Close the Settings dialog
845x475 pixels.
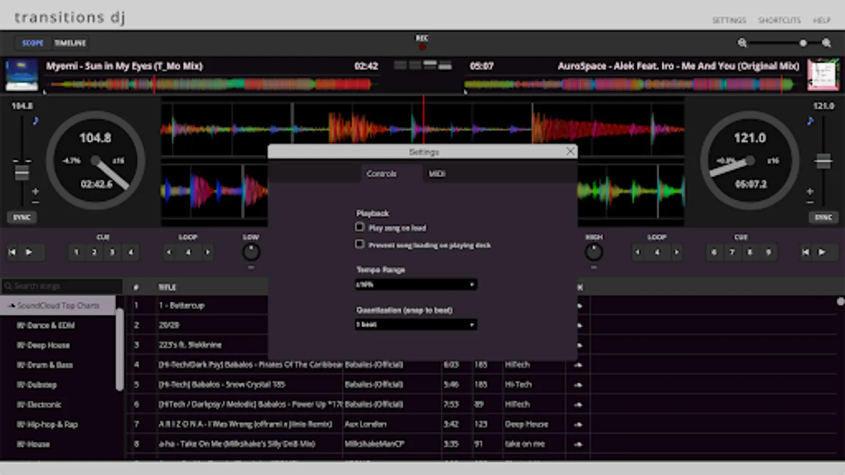pos(570,151)
